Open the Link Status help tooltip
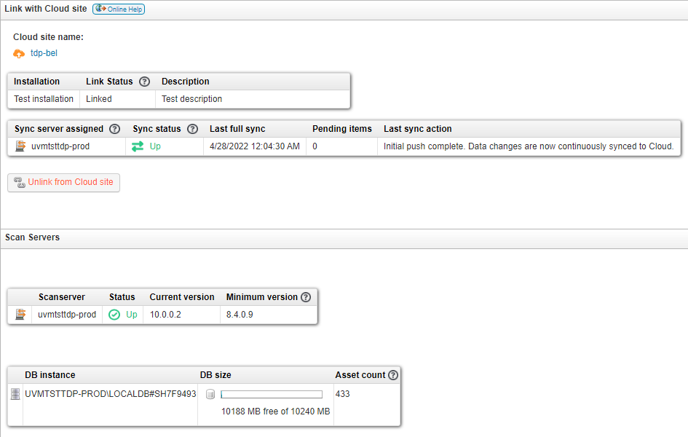Image resolution: width=688 pixels, height=437 pixels. coord(143,81)
